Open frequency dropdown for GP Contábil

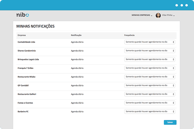click(150, 85)
